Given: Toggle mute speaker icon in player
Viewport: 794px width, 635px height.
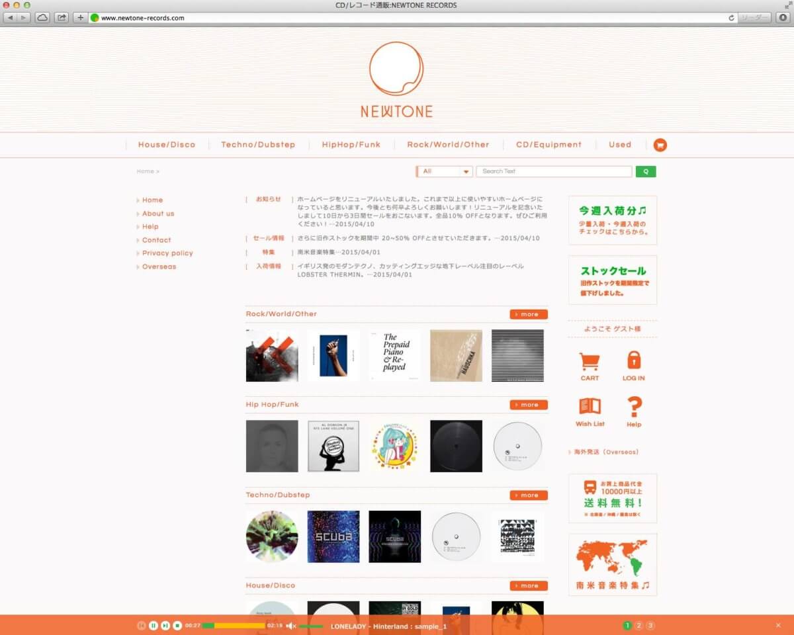Looking at the screenshot, I should coord(291,626).
